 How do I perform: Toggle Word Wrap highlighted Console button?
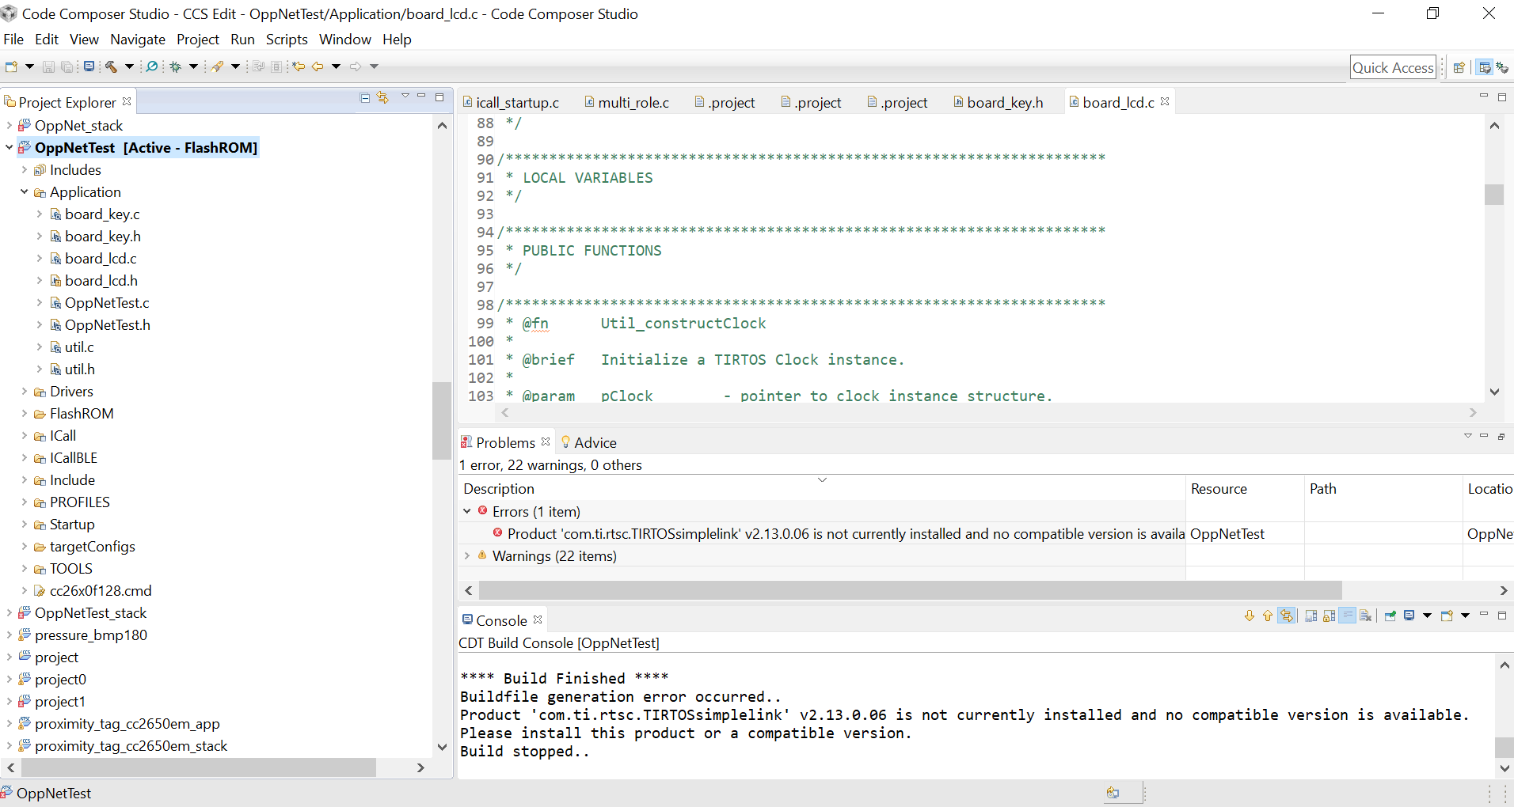click(1347, 616)
